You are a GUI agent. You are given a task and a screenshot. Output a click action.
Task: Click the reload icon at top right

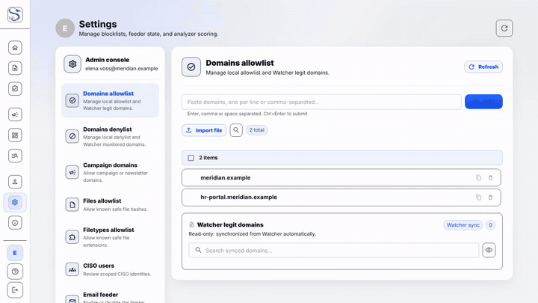tap(504, 28)
